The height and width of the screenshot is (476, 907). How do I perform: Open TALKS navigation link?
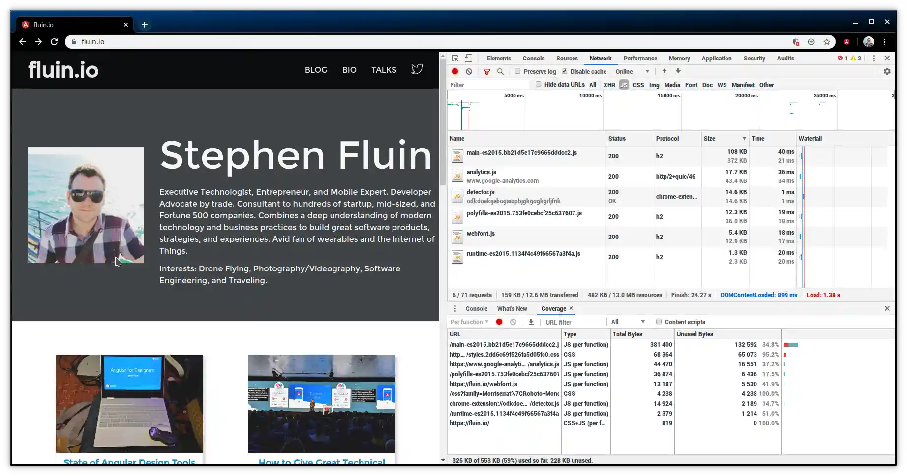[384, 70]
